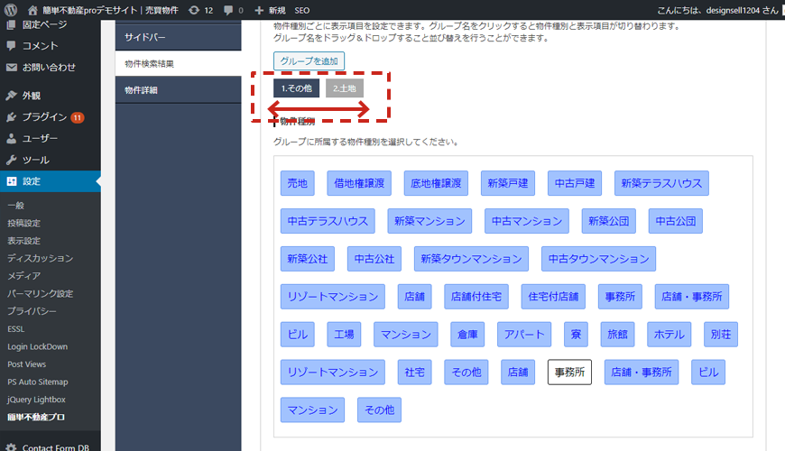Viewport: 785px width, 451px height.
Task: Click the WordPress logo in admin bar
Action: pyautogui.click(x=11, y=9)
